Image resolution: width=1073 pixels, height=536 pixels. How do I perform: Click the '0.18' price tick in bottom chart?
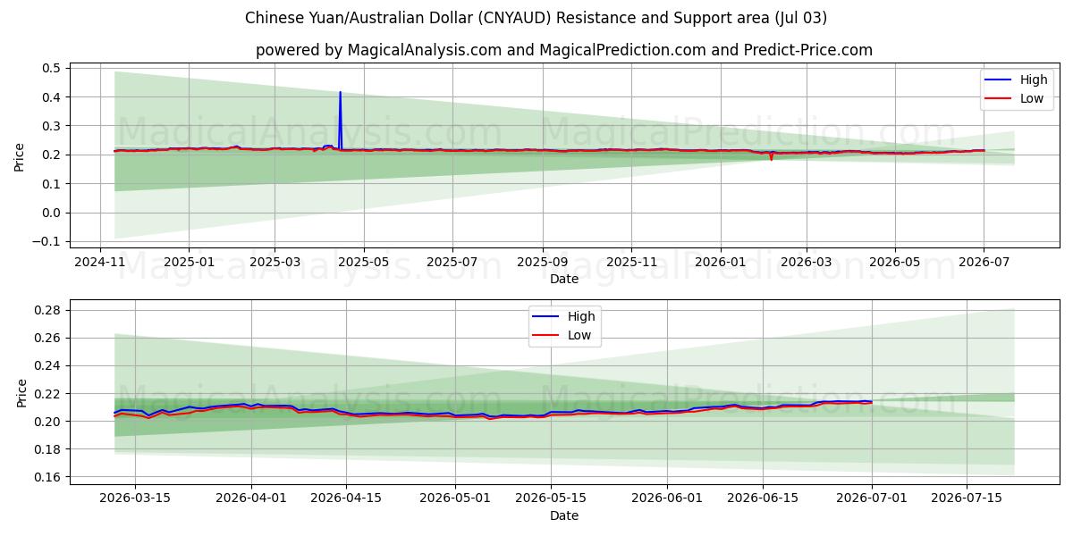click(48, 449)
